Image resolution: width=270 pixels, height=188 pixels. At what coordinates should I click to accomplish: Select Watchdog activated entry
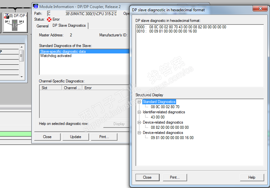[56, 56]
